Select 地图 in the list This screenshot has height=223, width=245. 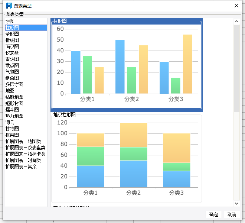pos(26,91)
